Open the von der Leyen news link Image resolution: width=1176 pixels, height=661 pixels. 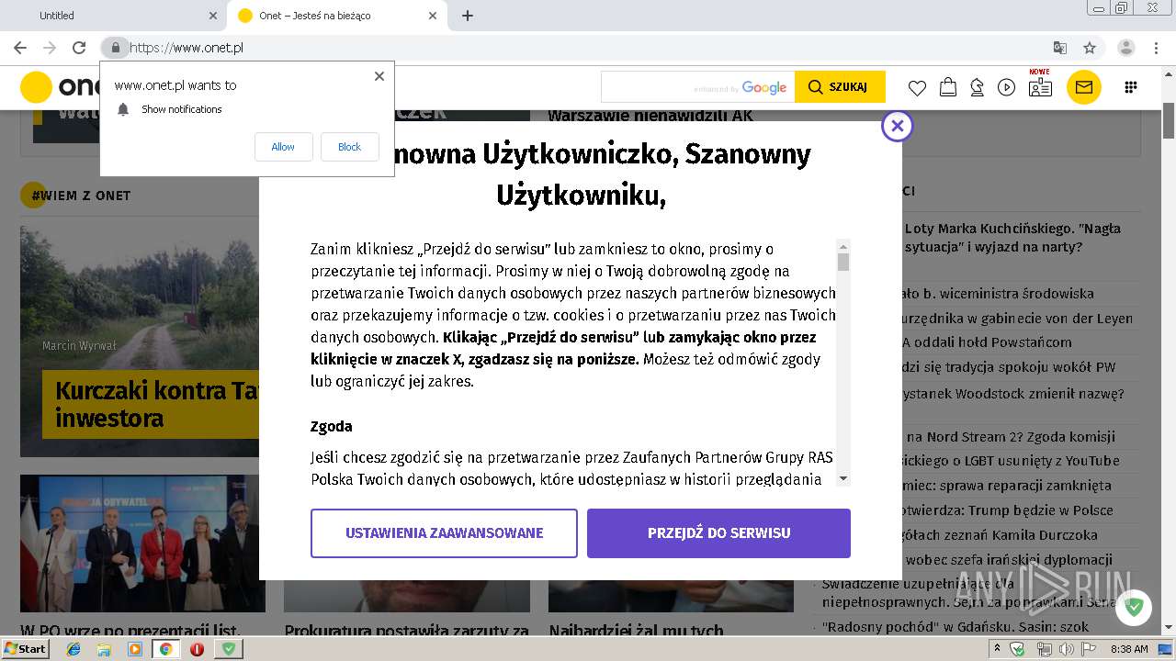tap(1018, 319)
